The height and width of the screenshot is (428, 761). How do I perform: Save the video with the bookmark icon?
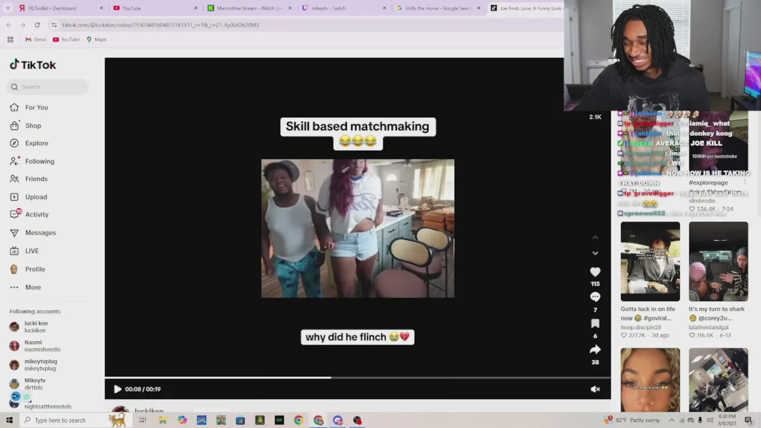point(595,323)
